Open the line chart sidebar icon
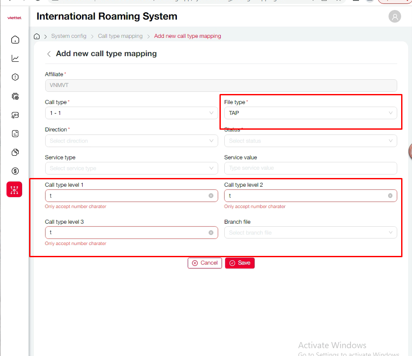 coord(15,58)
